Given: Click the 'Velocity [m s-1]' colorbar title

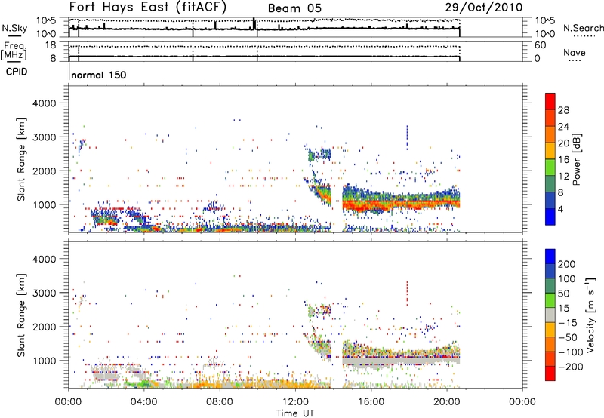Looking at the screenshot, I should tap(590, 315).
